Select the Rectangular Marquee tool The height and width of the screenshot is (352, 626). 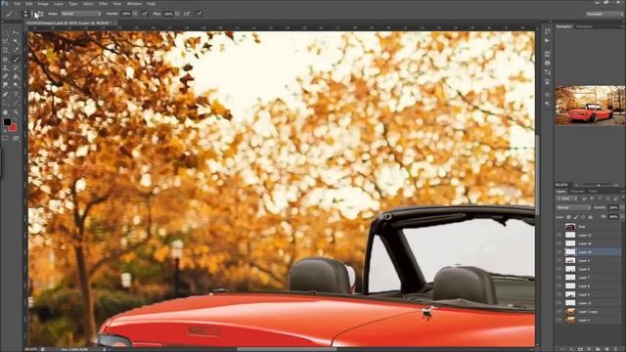click(x=5, y=32)
